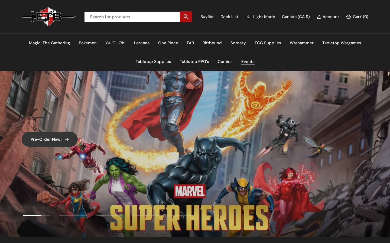This screenshot has height=243, width=390.
Task: Open the Comics menu
Action: 225,62
